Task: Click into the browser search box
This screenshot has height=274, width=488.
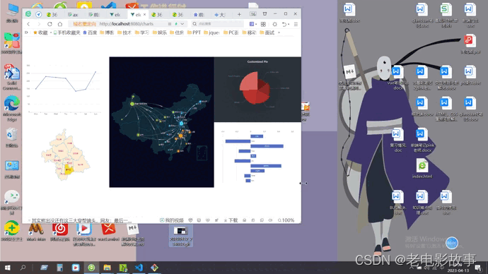Action: pos(218,24)
